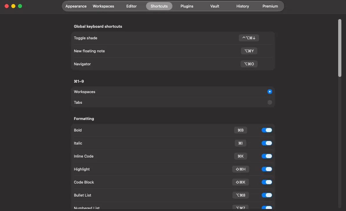Disable the Highlight shortcut toggle
The height and width of the screenshot is (211, 346).
pos(267,169)
